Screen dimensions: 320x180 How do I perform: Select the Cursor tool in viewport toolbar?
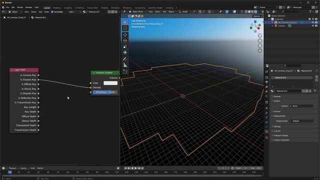pyautogui.click(x=125, y=28)
